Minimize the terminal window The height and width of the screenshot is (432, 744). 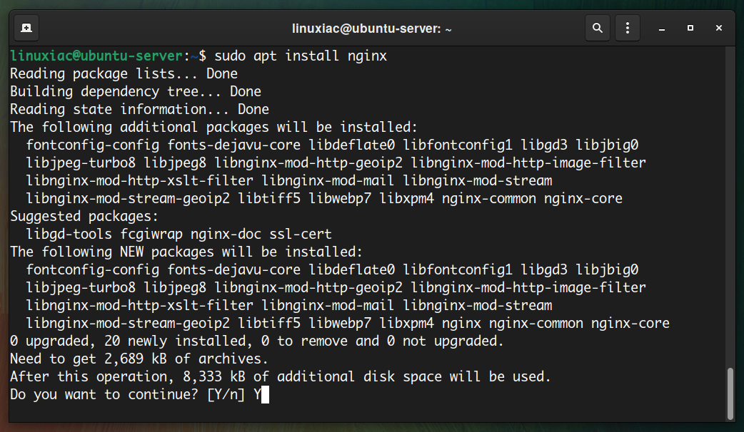click(661, 29)
